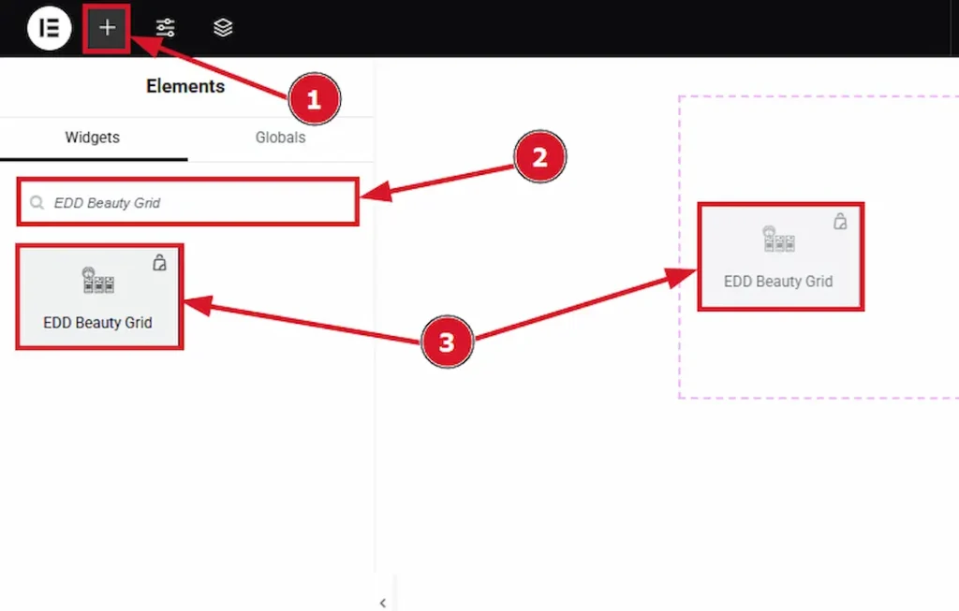
Task: Switch to the Widgets tab
Action: [92, 138]
